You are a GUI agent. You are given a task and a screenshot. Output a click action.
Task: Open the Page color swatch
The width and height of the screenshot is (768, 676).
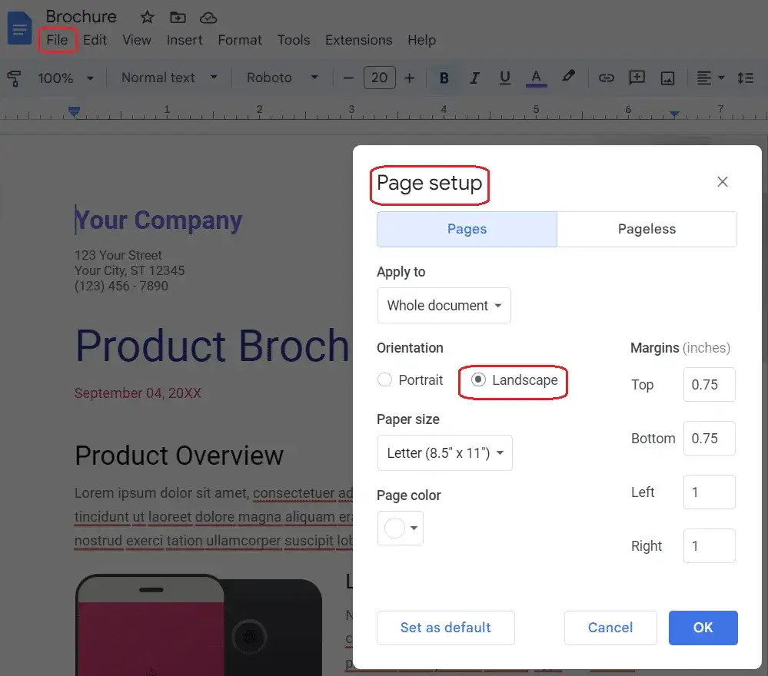[x=400, y=529]
